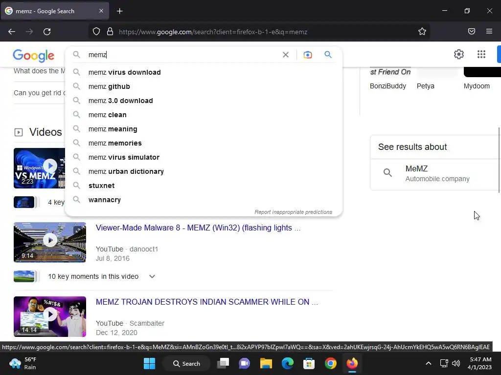
Task: Open the Firefox hamburger menu
Action: click(489, 31)
